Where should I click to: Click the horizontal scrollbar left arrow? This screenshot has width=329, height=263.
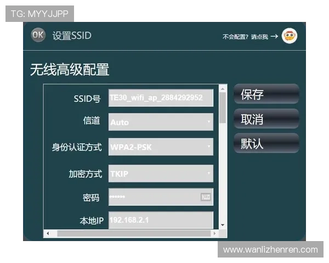[48, 233]
